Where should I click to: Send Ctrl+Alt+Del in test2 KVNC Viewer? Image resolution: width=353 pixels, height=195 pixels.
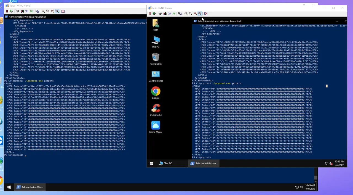tap(22, 11)
